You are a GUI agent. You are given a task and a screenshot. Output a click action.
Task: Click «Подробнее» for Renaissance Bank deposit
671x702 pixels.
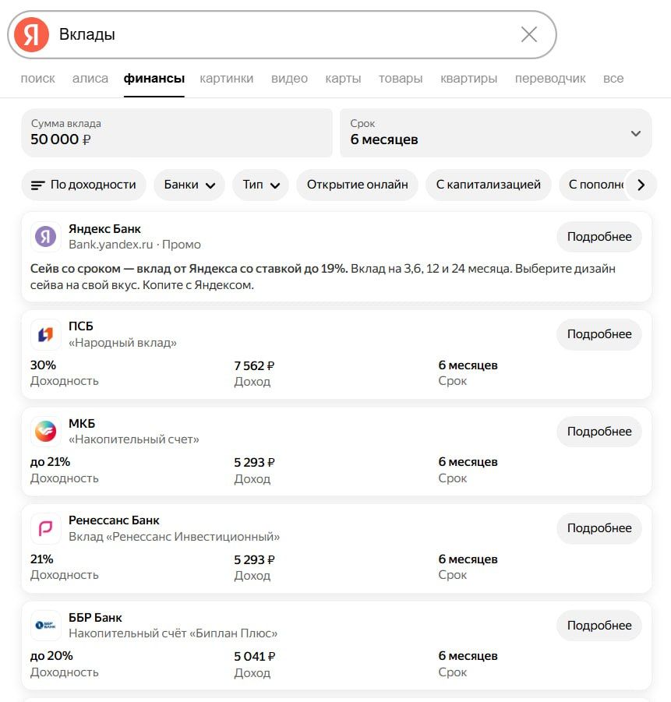(x=599, y=528)
